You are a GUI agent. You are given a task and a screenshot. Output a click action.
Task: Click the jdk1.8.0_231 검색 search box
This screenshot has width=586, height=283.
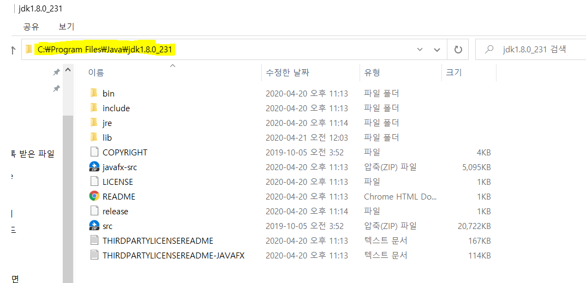531,50
